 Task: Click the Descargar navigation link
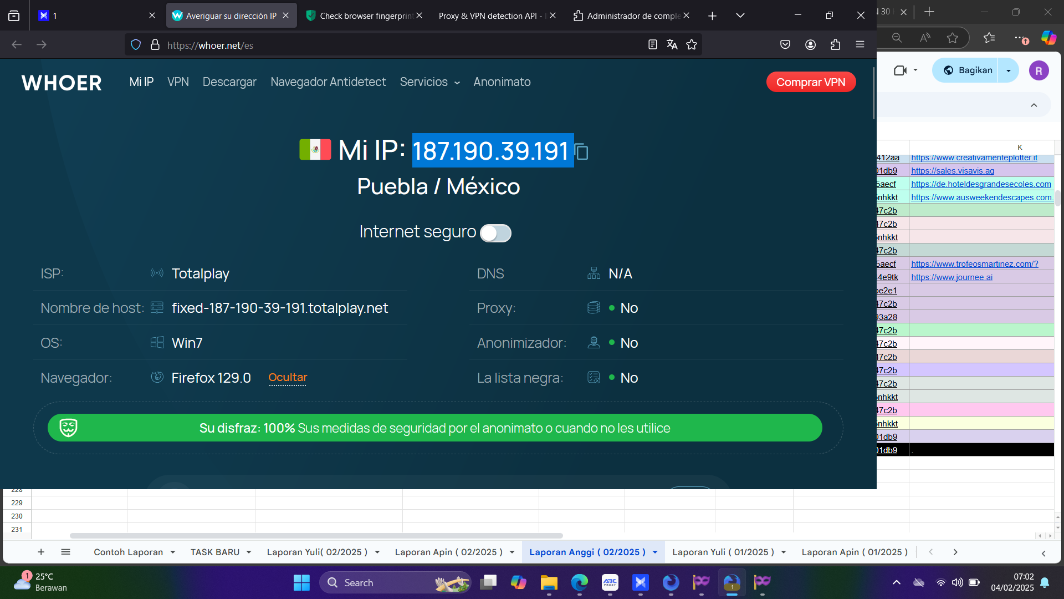[x=229, y=82]
